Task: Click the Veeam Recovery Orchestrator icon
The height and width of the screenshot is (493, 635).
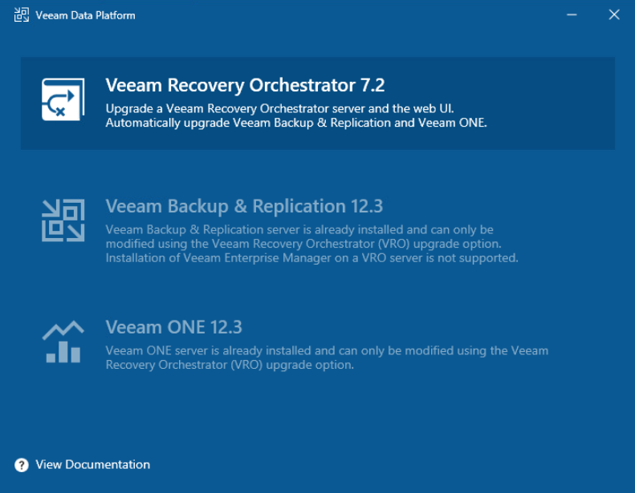Action: (63, 99)
